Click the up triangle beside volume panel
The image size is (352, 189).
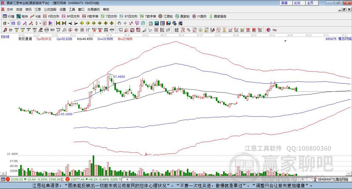(x=3, y=174)
